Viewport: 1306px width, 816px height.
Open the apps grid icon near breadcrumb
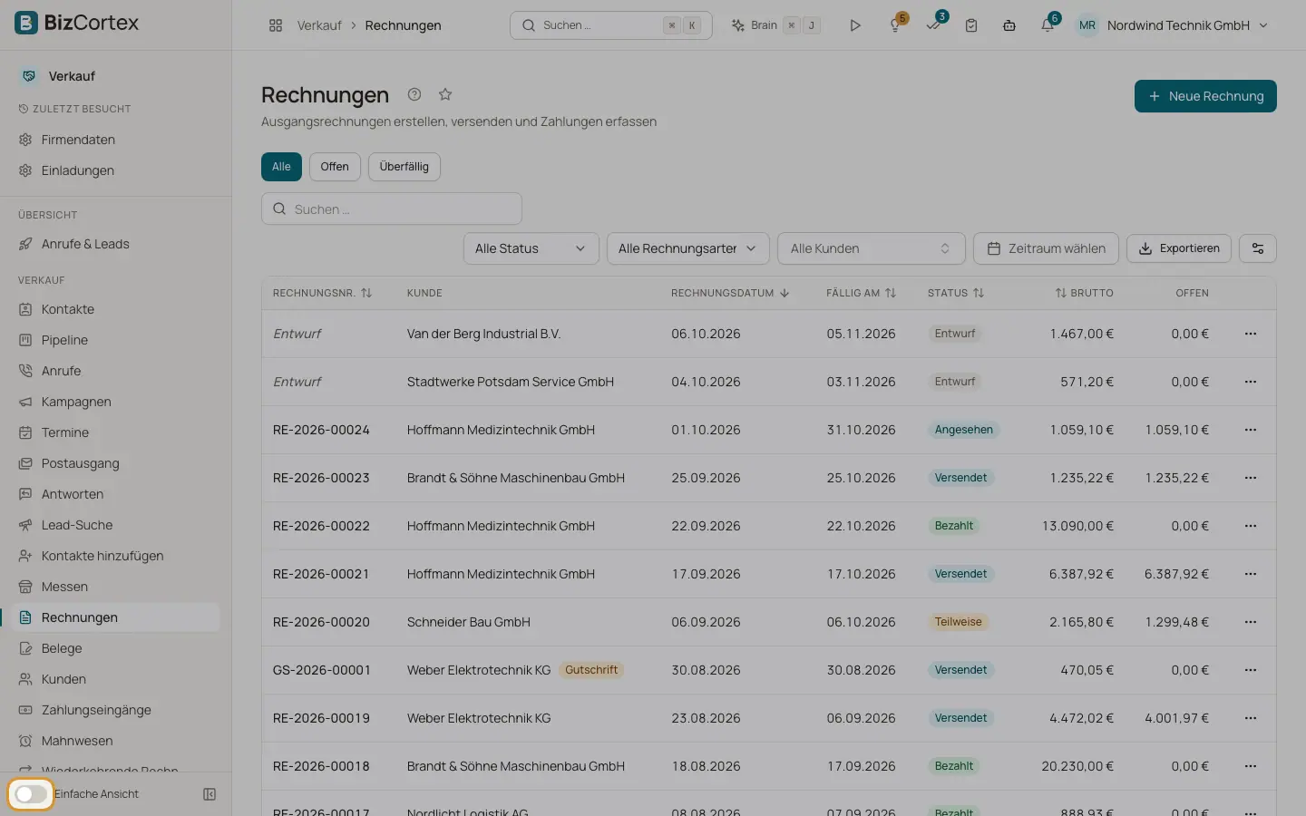276,25
